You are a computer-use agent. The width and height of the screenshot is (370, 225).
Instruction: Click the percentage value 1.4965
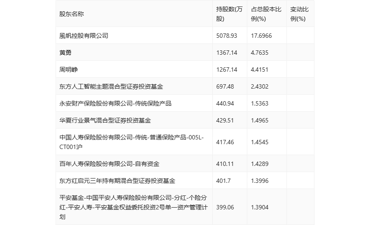(x=259, y=120)
